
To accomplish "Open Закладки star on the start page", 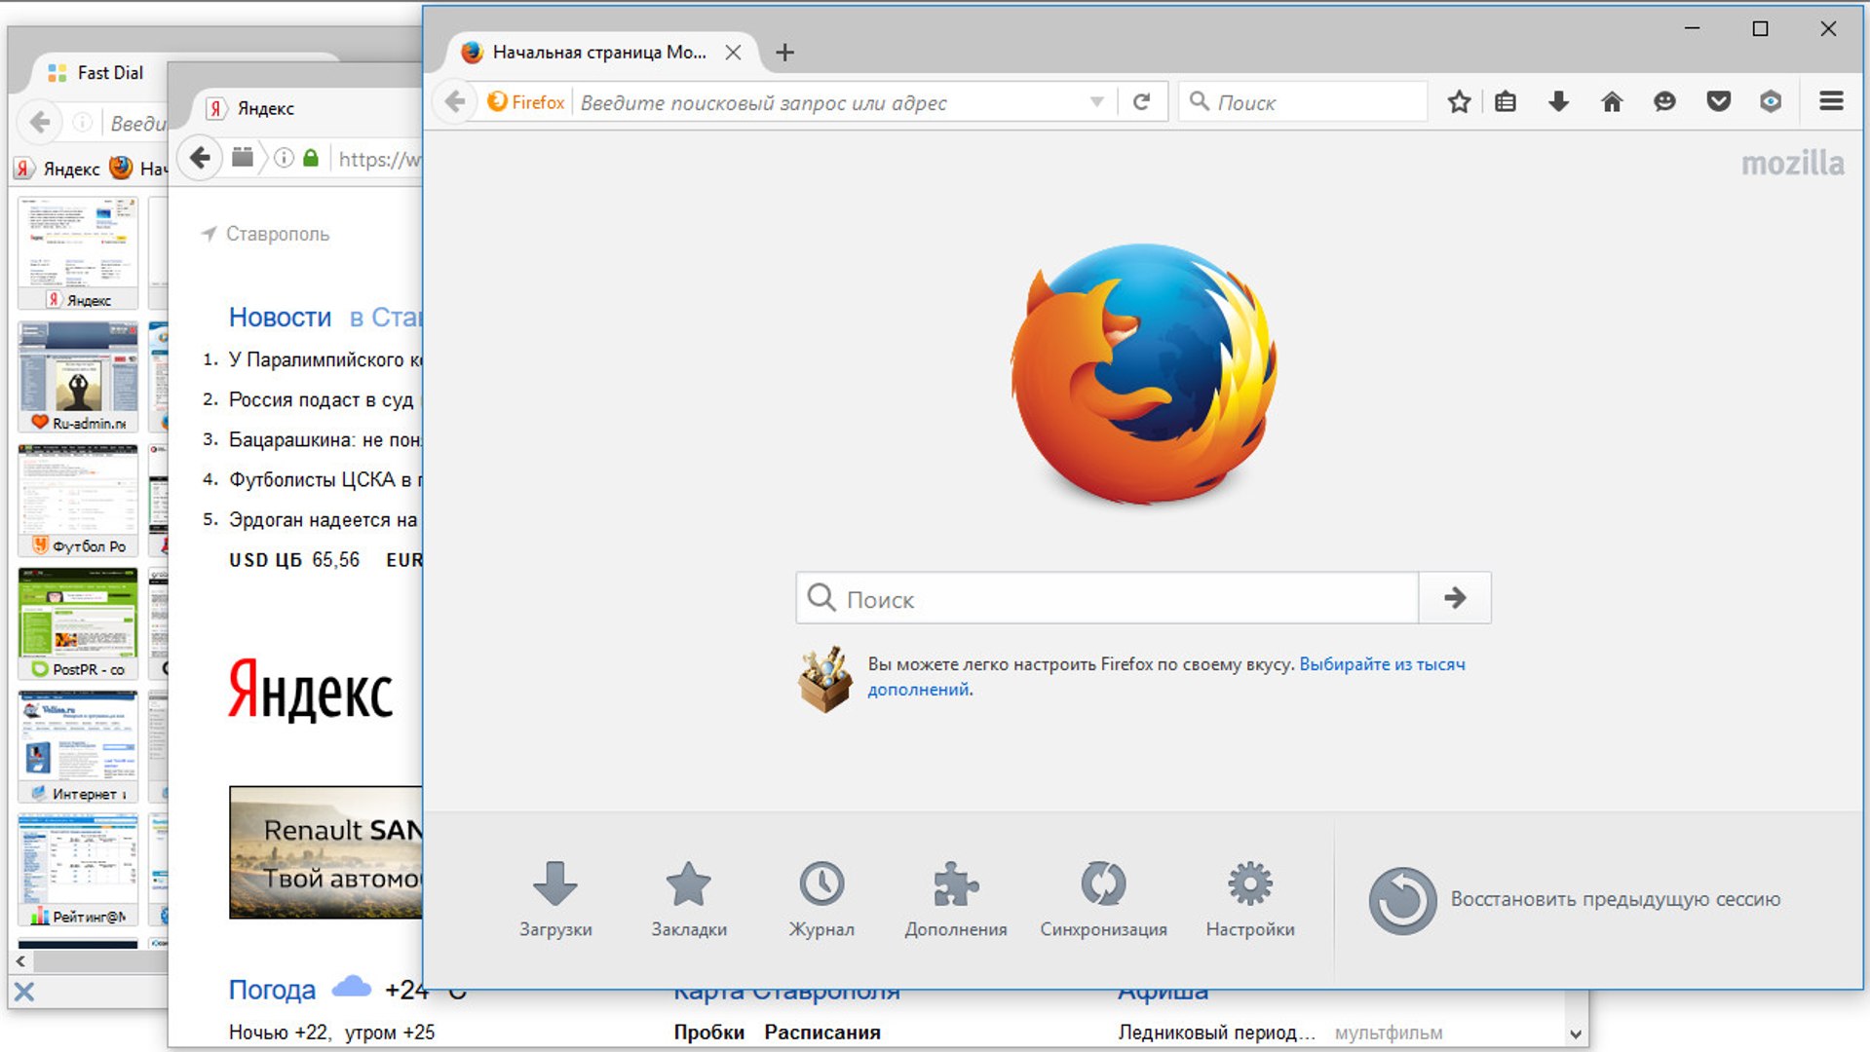I will pos(689,899).
